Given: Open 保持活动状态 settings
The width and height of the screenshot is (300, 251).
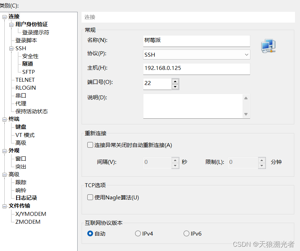Looking at the screenshot, I should point(32,111).
